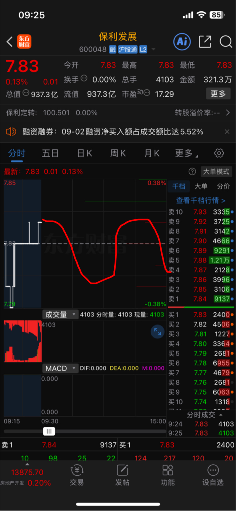The height and width of the screenshot is (511, 236).
Task: Tap the 转股溢价率 label
Action: pos(197,113)
